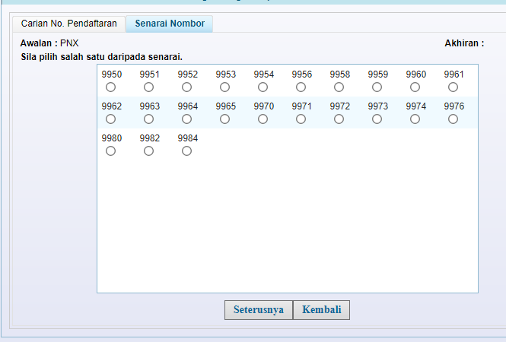Image resolution: width=506 pixels, height=342 pixels.
Task: Switch to Carian No. Pendaftaran tab
Action: tap(68, 24)
